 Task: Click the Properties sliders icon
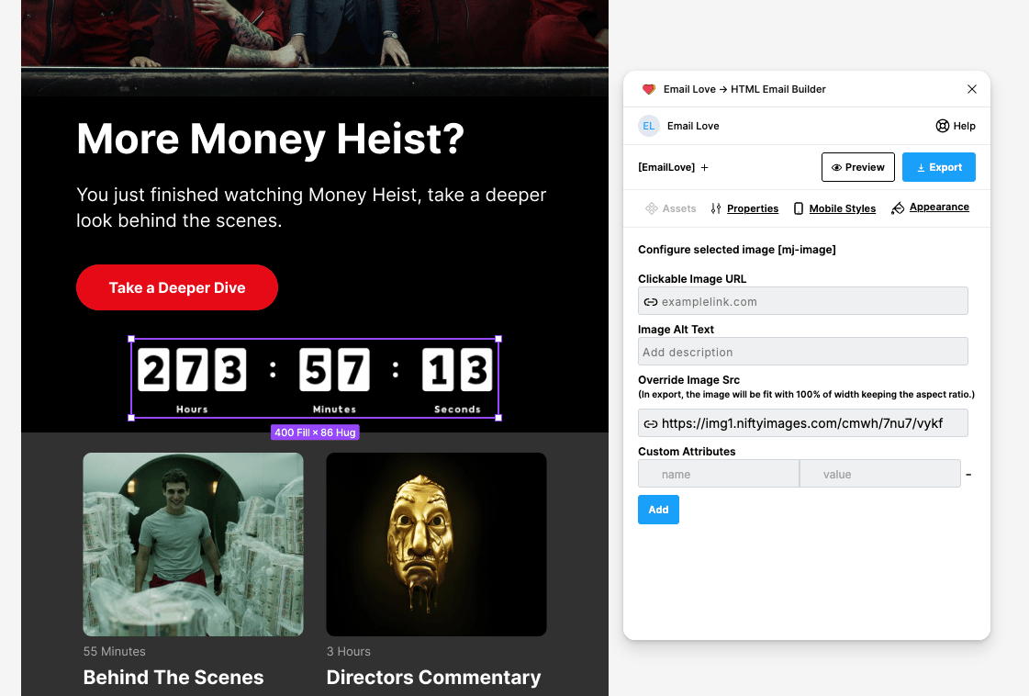(x=716, y=208)
